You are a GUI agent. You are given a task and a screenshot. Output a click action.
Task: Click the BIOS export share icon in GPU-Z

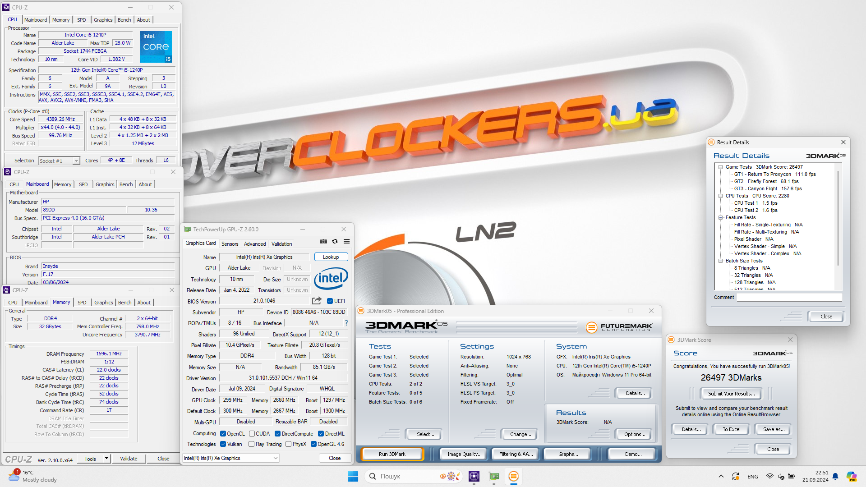click(317, 301)
